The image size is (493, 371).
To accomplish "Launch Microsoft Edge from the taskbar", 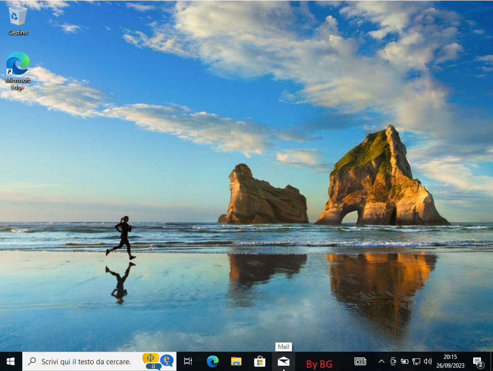I will click(x=213, y=361).
